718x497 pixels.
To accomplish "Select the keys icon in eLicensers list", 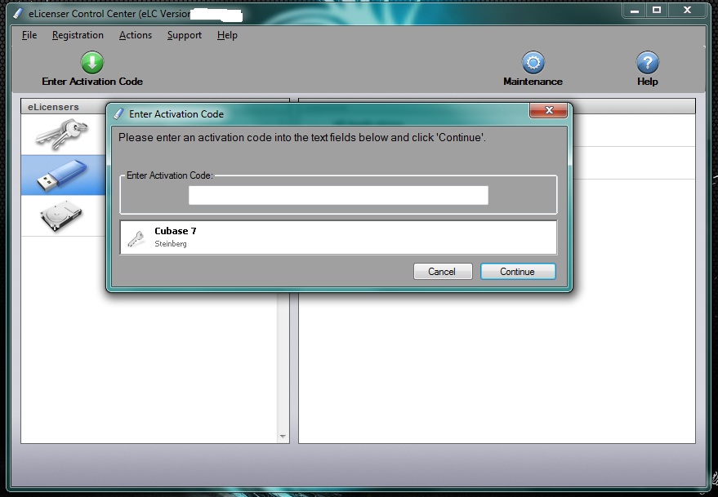I will coord(62,134).
